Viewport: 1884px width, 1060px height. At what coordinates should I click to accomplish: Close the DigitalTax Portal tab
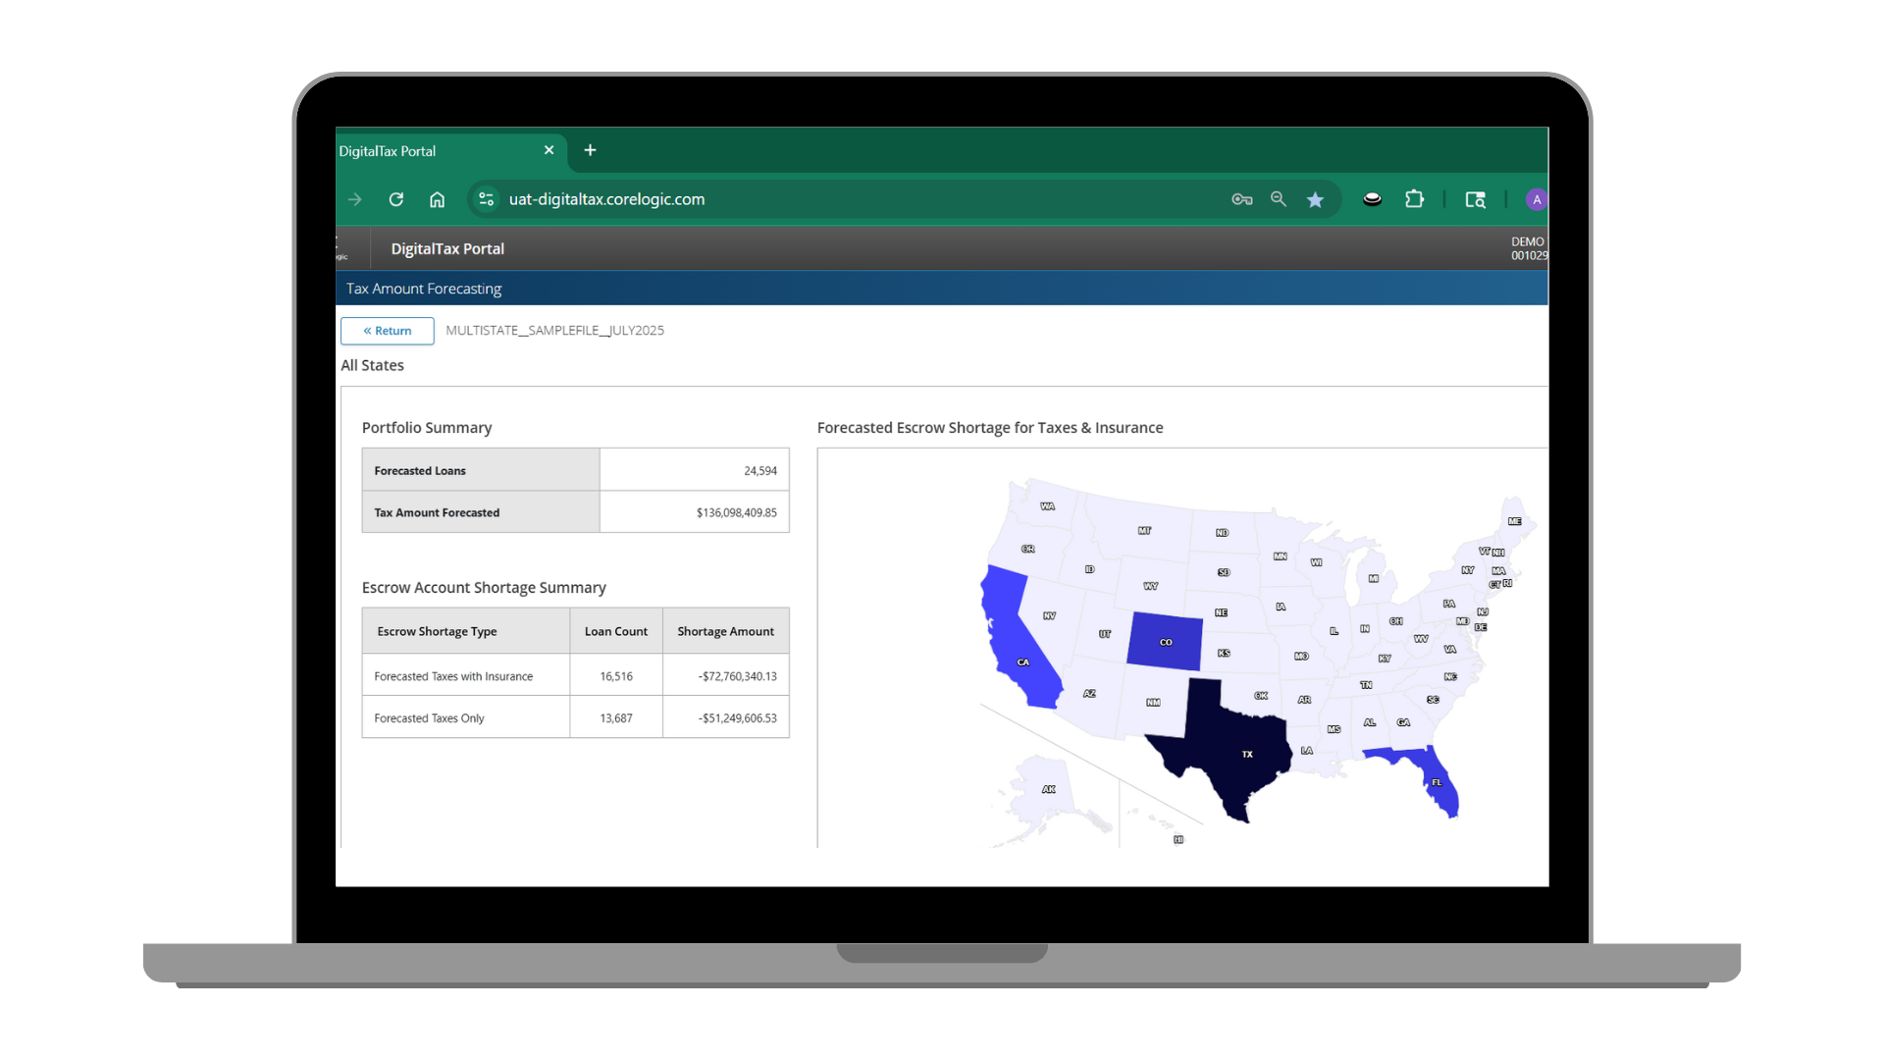tap(549, 150)
